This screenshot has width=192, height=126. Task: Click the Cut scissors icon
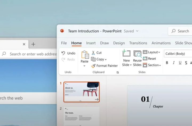[x=93, y=53]
